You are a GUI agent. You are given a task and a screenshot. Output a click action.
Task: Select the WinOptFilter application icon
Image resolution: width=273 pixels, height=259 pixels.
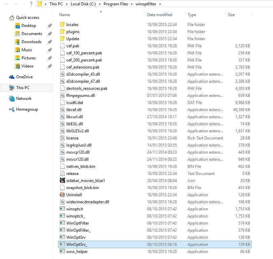pos(62,223)
